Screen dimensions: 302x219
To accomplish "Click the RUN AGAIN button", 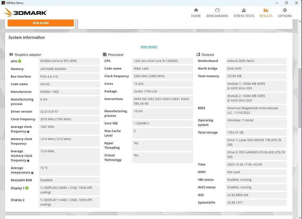I will pyautogui.click(x=40, y=23).
